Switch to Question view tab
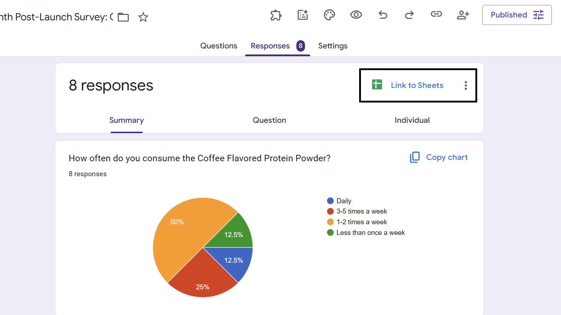The width and height of the screenshot is (561, 315). [269, 120]
